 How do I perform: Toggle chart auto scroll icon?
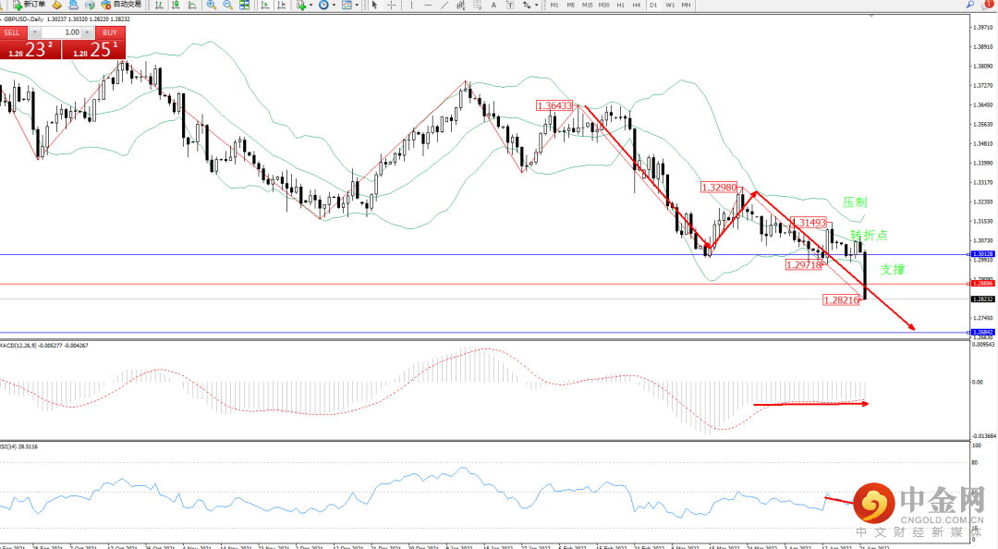(265, 5)
